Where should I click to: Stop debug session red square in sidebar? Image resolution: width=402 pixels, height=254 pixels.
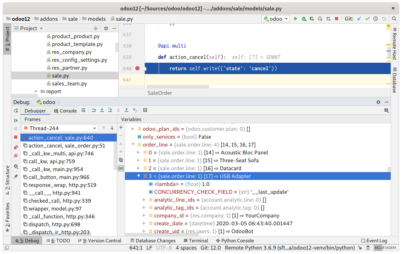coord(16,137)
